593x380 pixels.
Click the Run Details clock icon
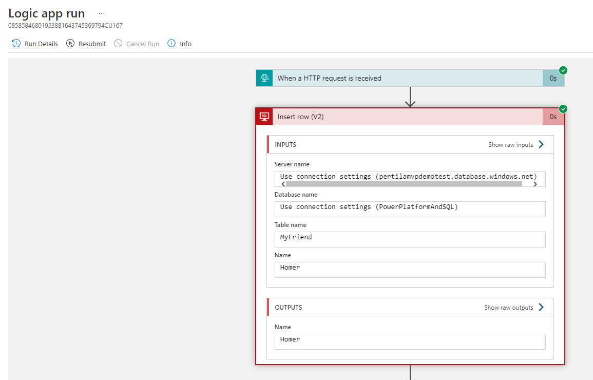[16, 44]
